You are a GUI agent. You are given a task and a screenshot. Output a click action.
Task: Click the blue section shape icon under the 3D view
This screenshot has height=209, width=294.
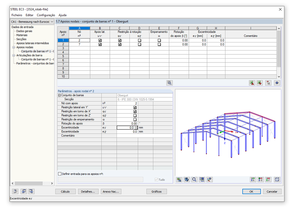click(x=186, y=180)
